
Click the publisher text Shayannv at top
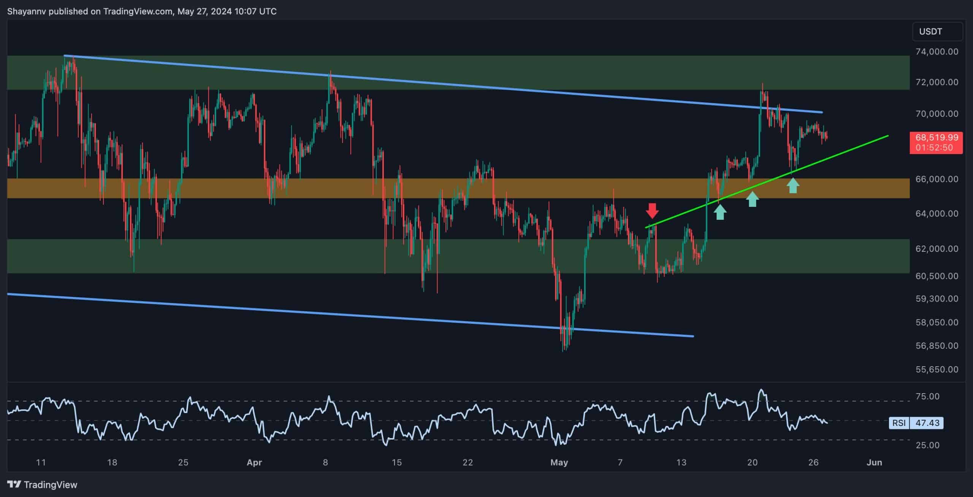coord(27,11)
